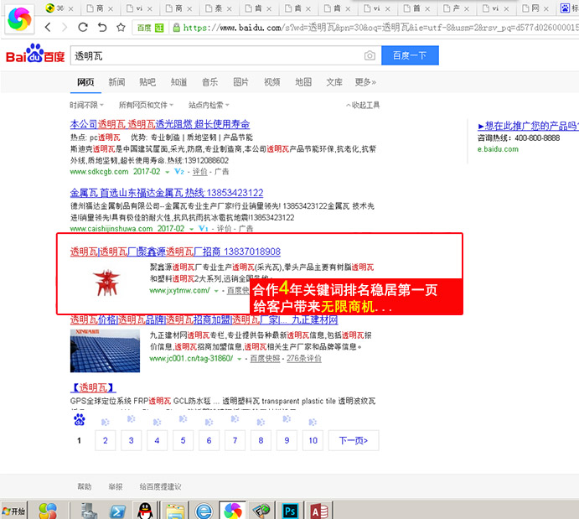Screen dimensions: 579x519
Task: Switch to the 贴吧 tab
Action: click(x=147, y=82)
